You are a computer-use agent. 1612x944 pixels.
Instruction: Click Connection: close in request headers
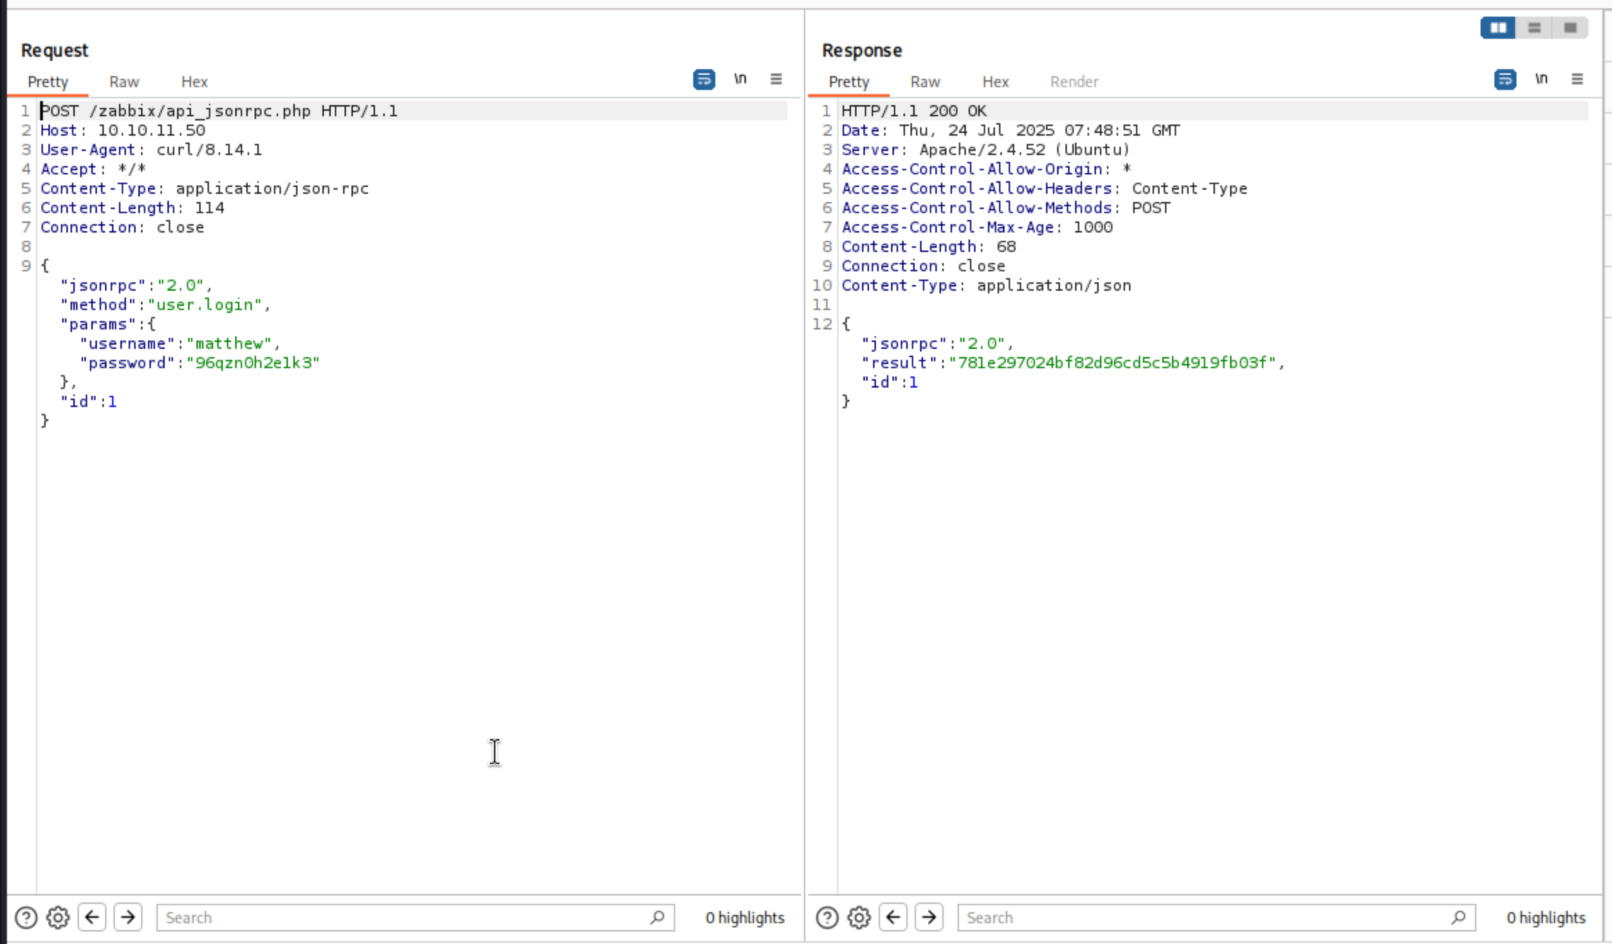[122, 227]
